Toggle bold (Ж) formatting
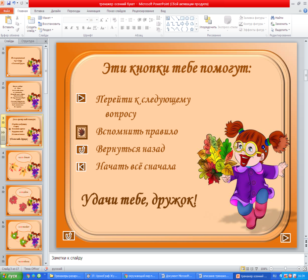The width and height of the screenshot is (308, 280). 66,28
